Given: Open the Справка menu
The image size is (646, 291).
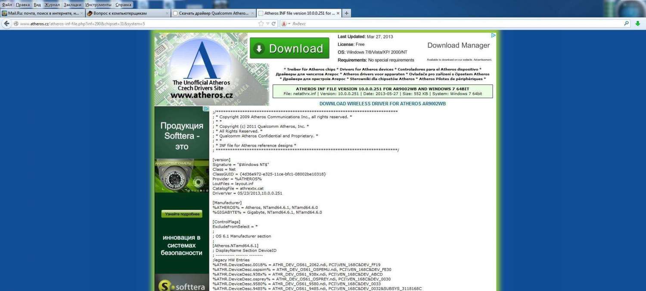Looking at the screenshot, I should pyautogui.click(x=124, y=5).
